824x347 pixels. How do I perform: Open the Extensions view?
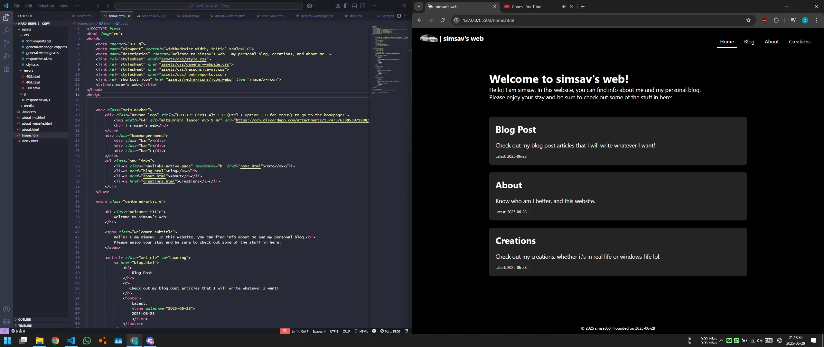pos(6,69)
